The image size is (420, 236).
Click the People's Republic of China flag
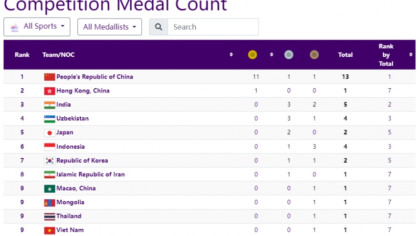pos(50,77)
